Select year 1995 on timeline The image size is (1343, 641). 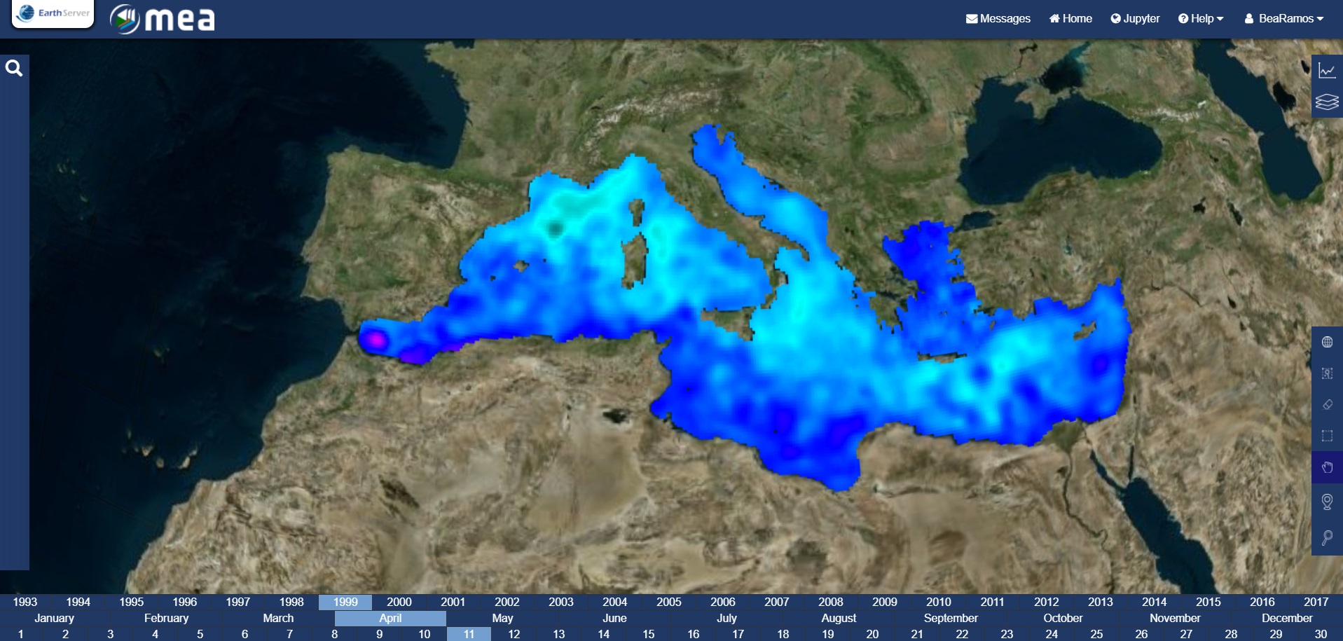click(x=132, y=602)
